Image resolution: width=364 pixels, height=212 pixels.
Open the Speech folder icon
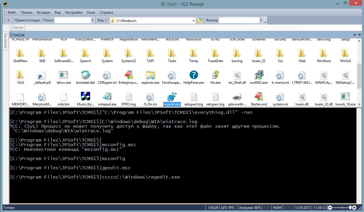pyautogui.click(x=86, y=53)
